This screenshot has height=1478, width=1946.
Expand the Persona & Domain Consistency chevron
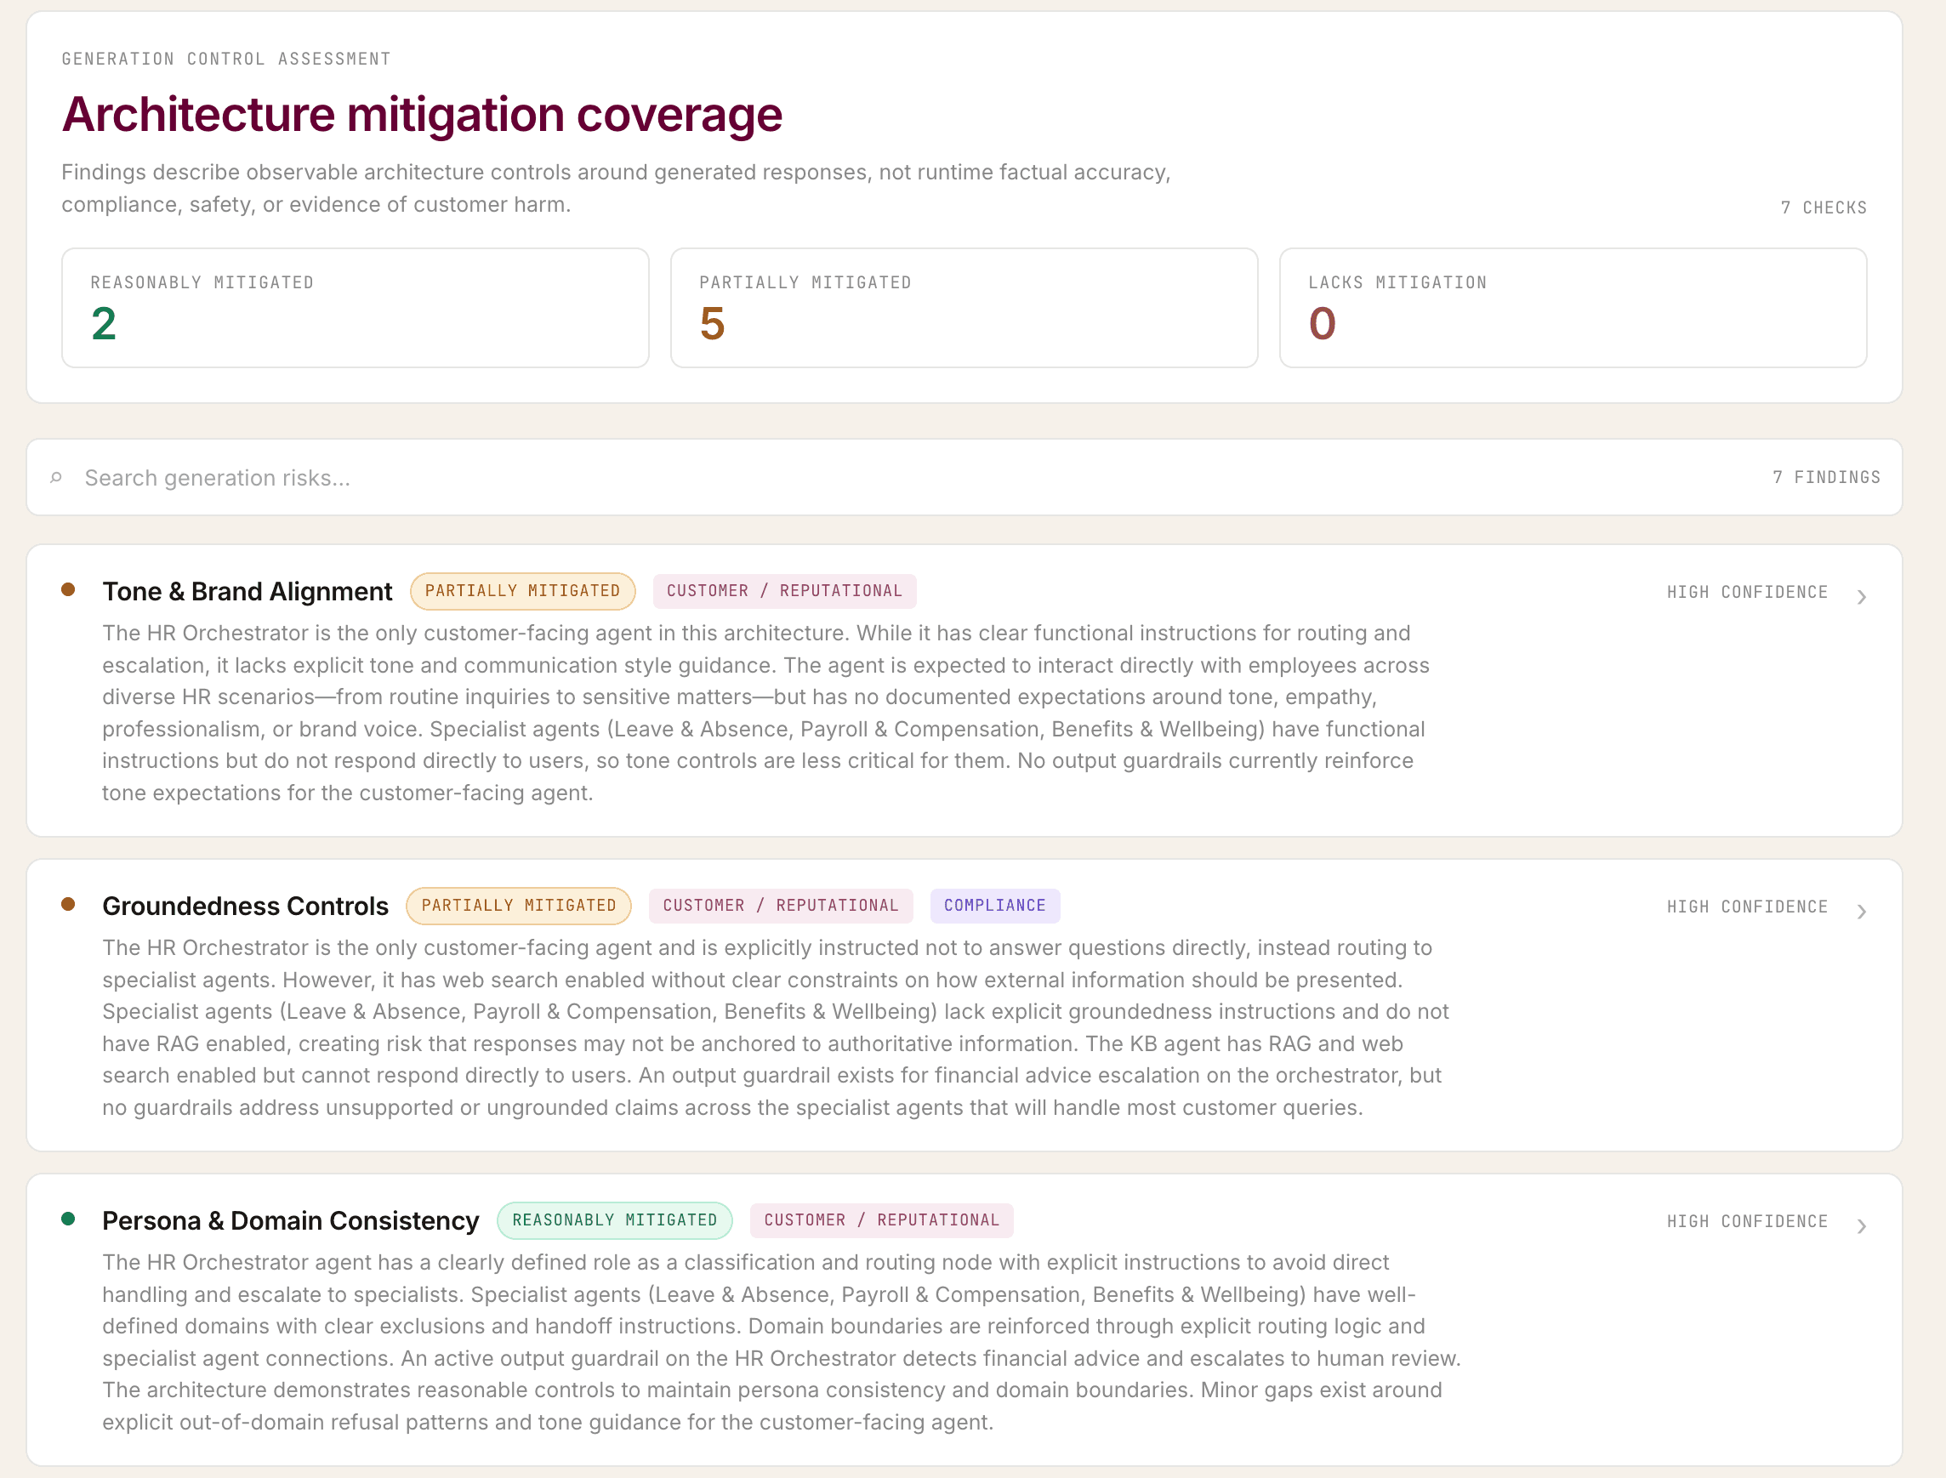click(1862, 1226)
